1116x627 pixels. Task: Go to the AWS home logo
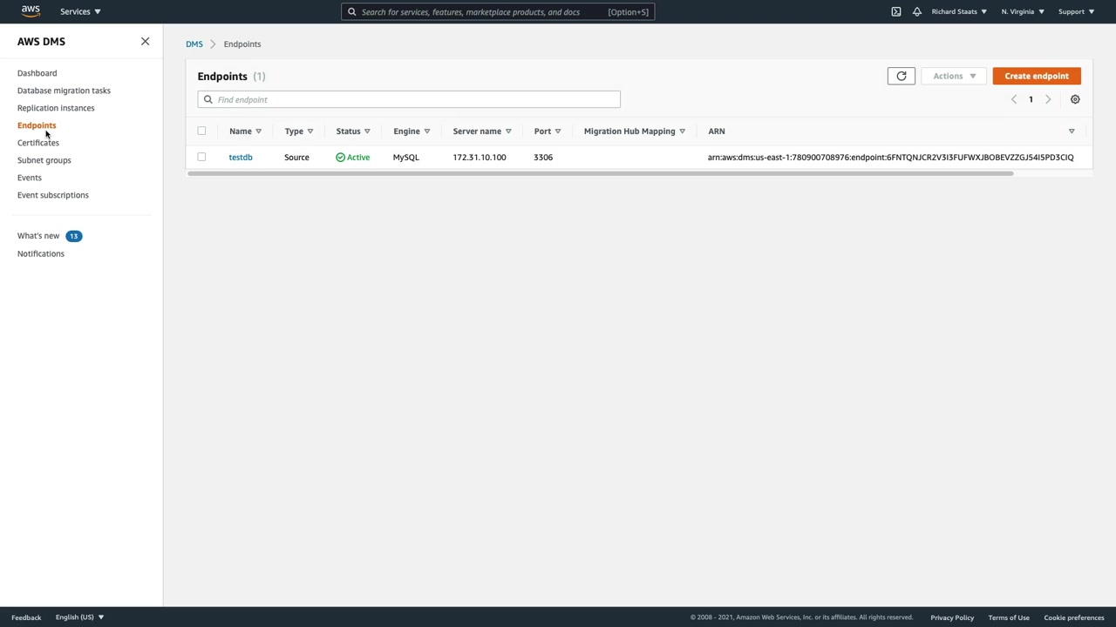point(31,11)
